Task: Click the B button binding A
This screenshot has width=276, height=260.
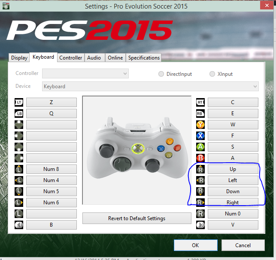Action: tap(233, 158)
